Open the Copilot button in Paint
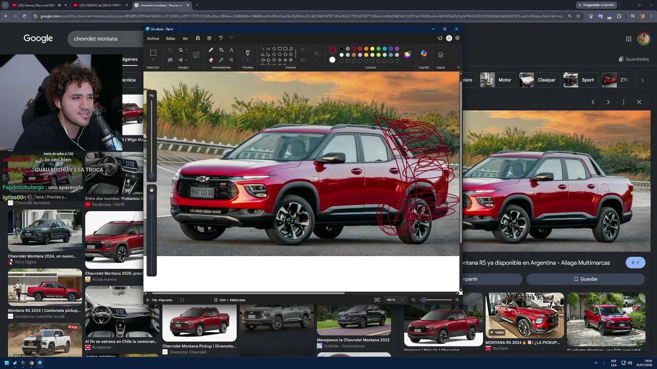 424,54
